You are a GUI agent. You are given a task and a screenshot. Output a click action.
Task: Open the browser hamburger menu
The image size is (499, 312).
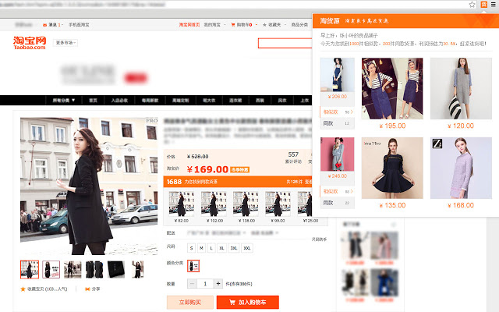pyautogui.click(x=494, y=5)
